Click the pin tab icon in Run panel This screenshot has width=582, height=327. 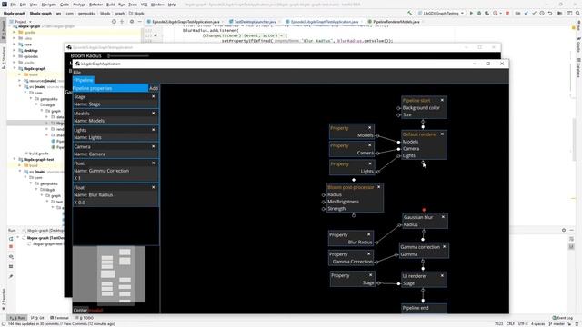pyautogui.click(x=11, y=276)
